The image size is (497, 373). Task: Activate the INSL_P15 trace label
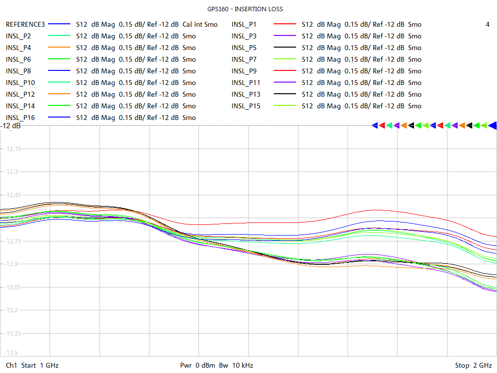pos(246,106)
